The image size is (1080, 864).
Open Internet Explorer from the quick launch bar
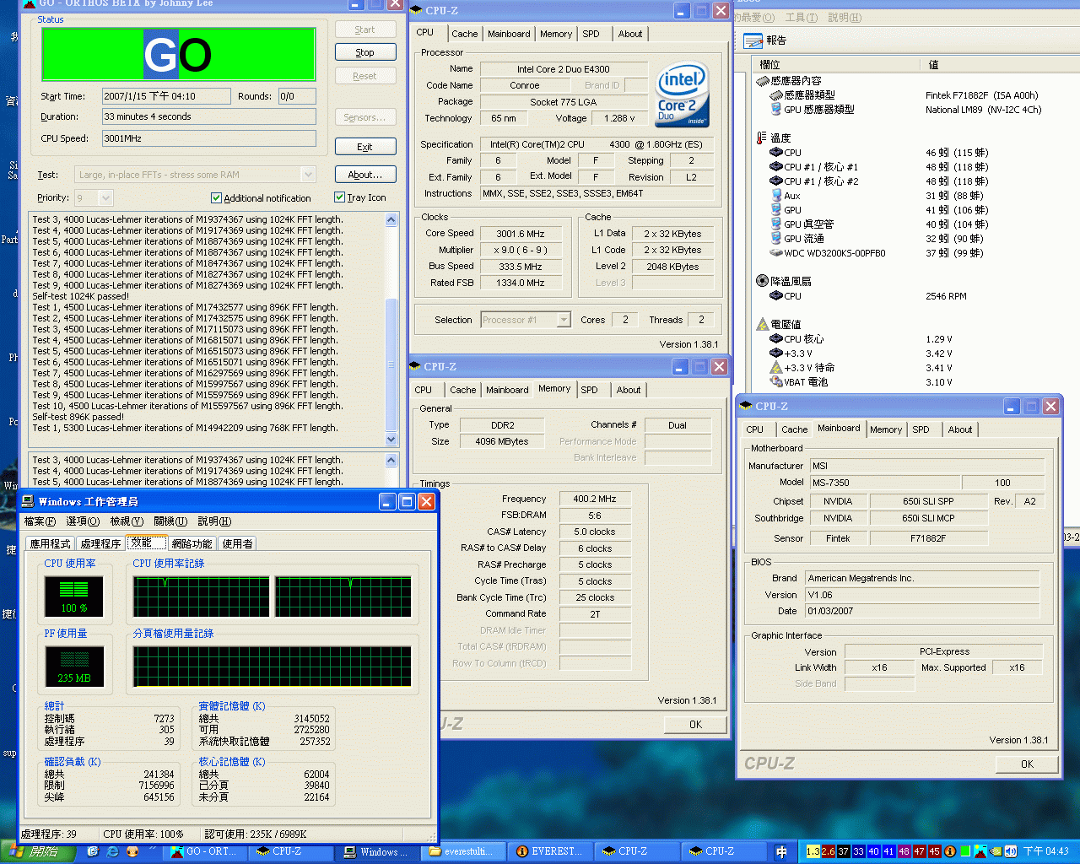point(113,851)
